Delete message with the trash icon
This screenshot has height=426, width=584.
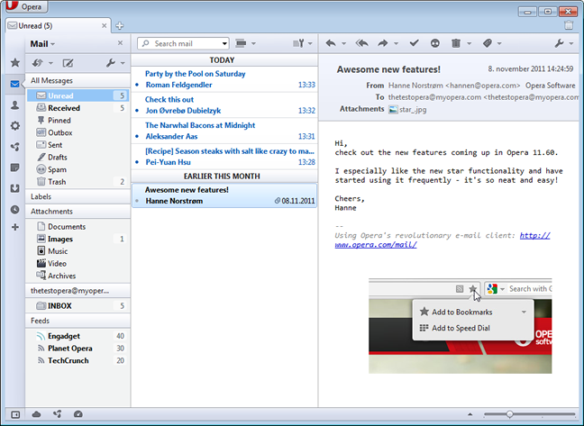456,43
